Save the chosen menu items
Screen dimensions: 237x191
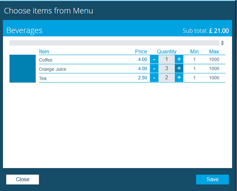coord(212,179)
